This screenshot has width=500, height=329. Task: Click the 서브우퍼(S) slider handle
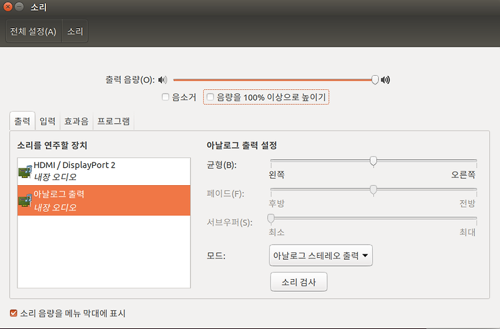coord(271,218)
